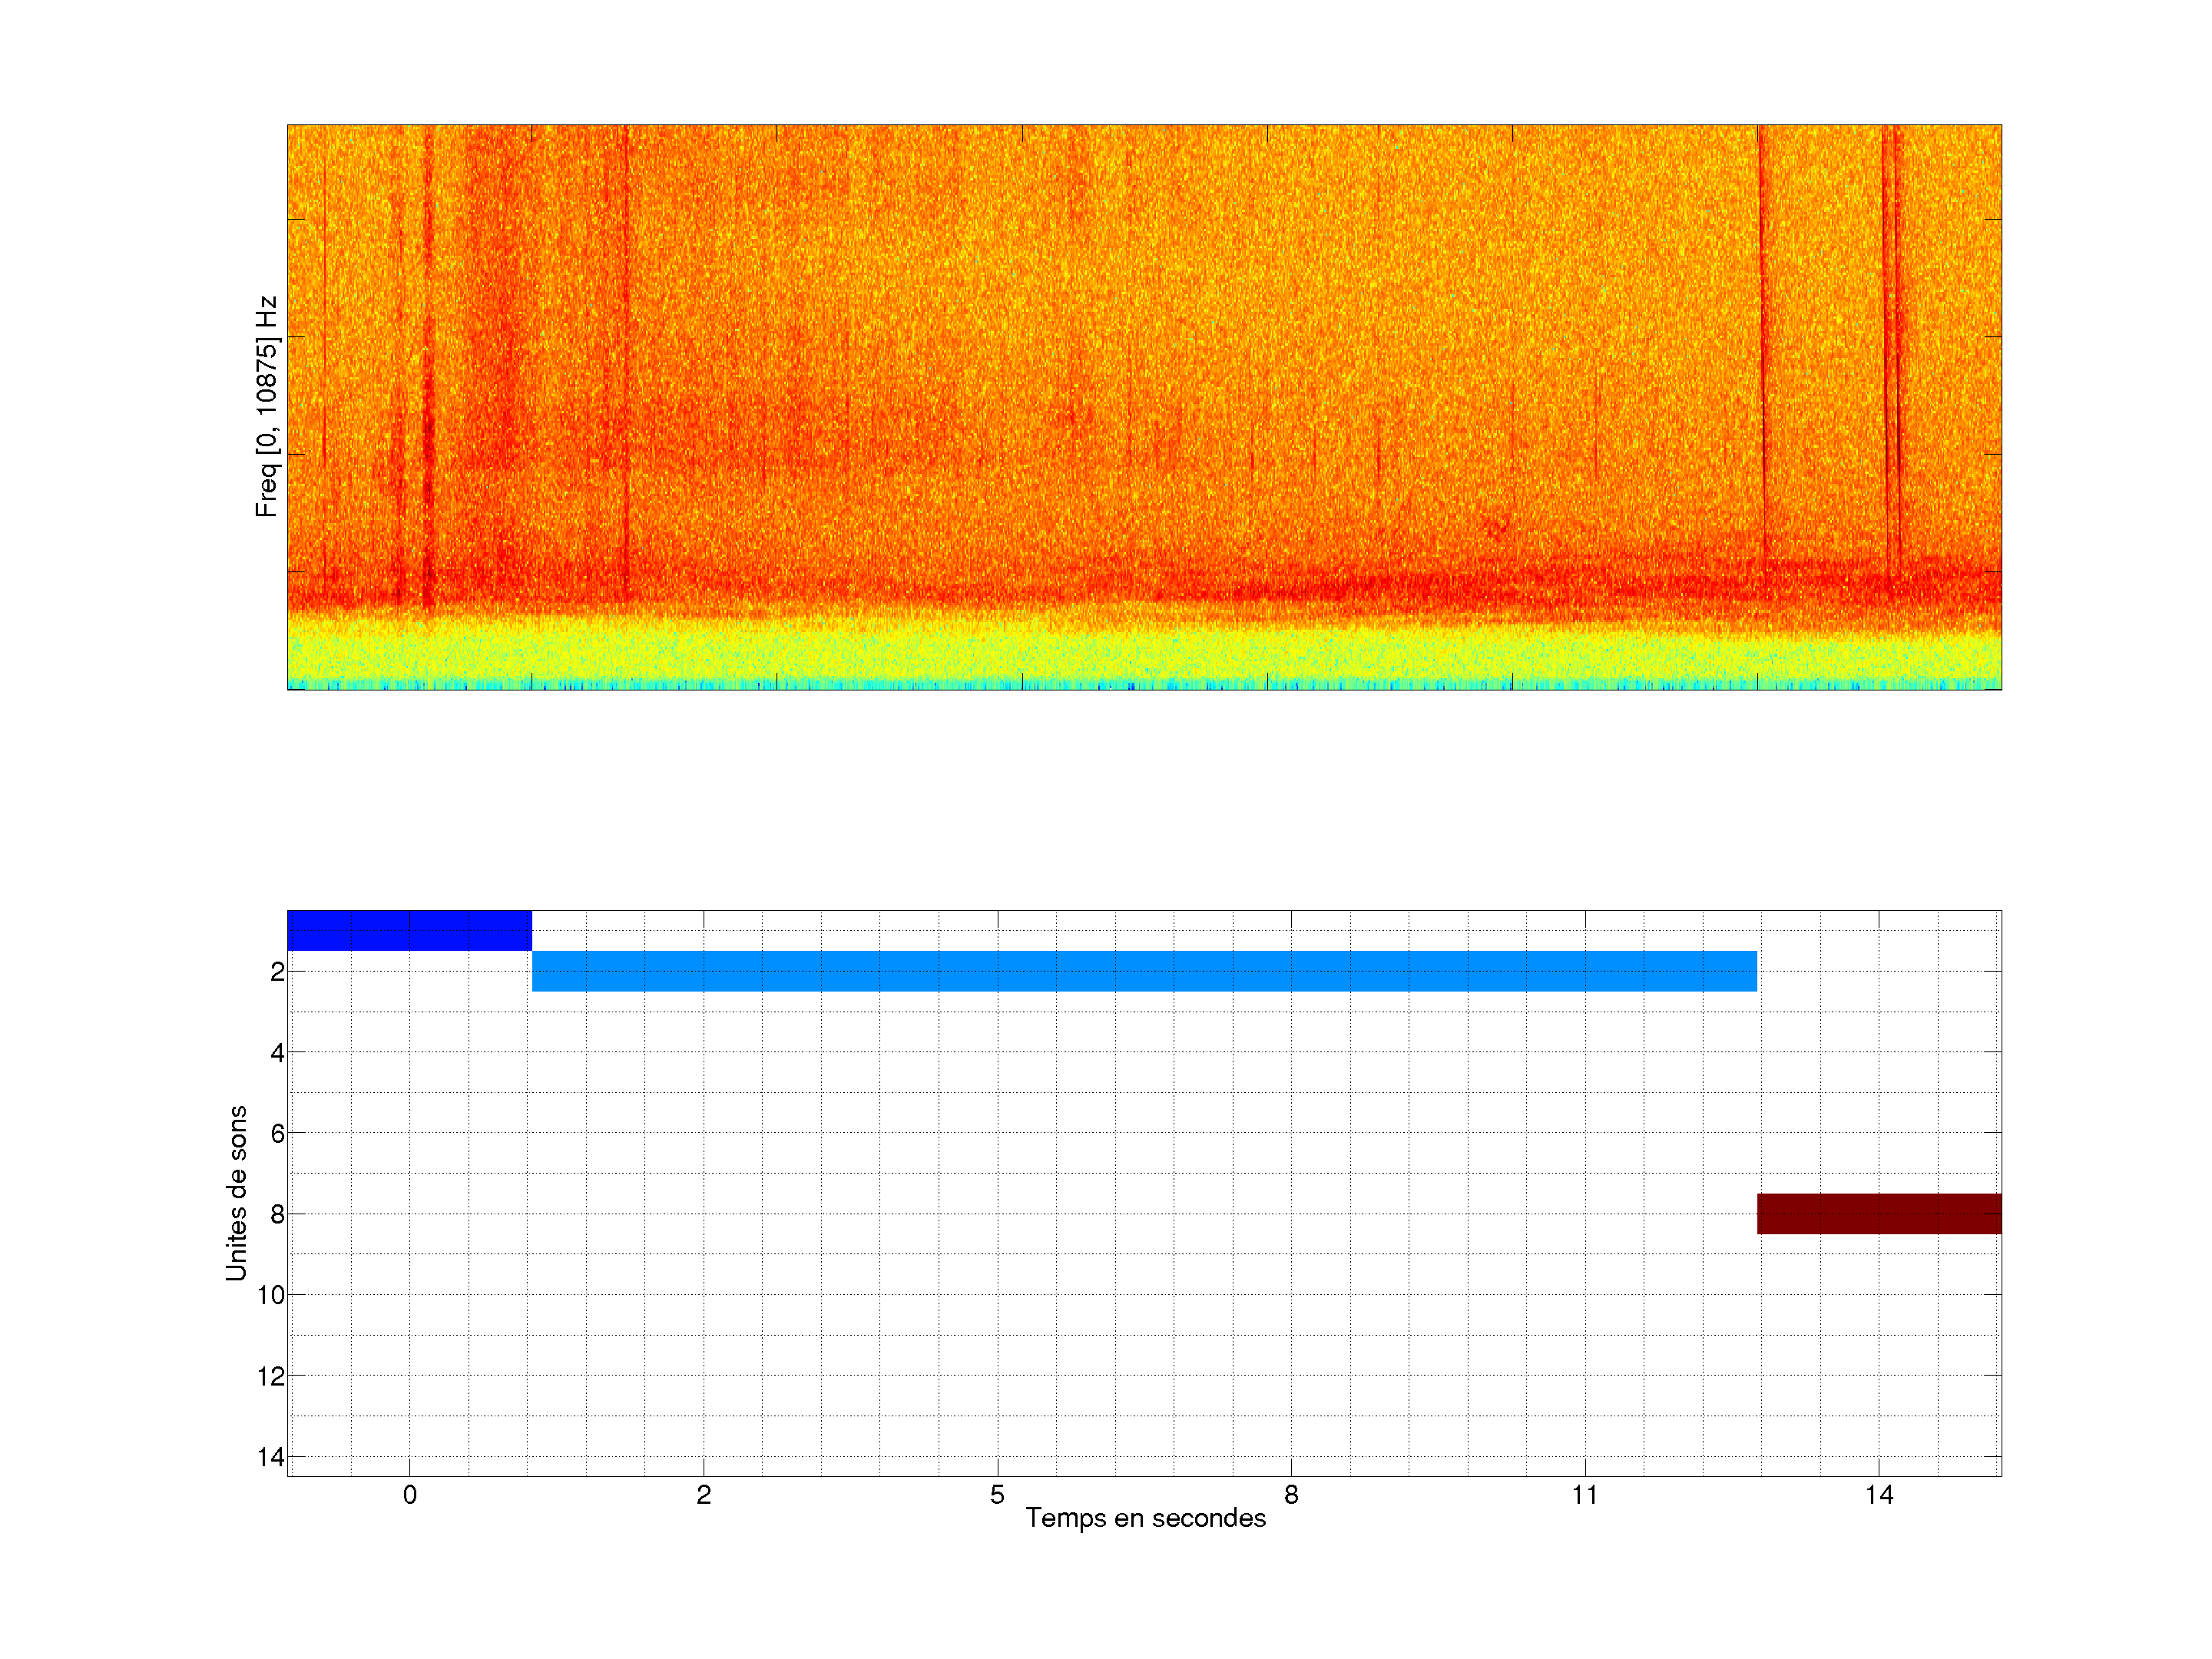Click the 'Temps en secondes' axis label
Image resolution: width=2212 pixels, height=1659 pixels.
(x=1145, y=1518)
